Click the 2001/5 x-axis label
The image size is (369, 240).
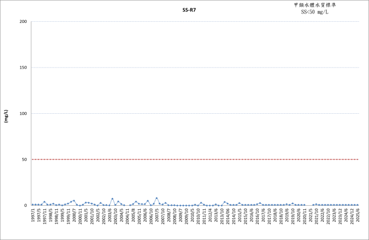coord(86,215)
